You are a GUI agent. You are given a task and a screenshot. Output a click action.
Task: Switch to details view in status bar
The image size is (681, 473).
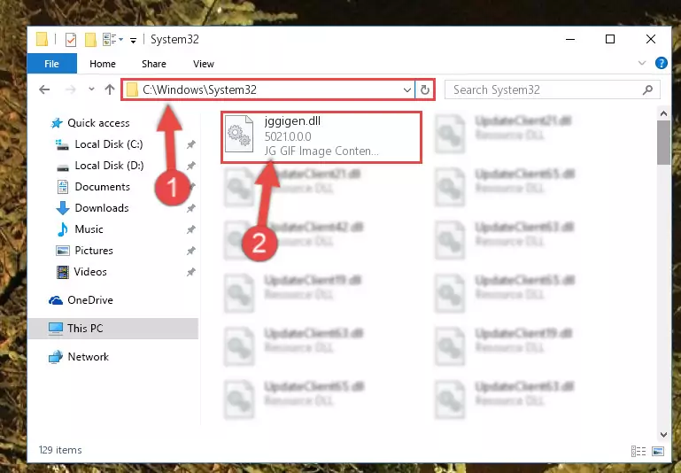[638, 451]
